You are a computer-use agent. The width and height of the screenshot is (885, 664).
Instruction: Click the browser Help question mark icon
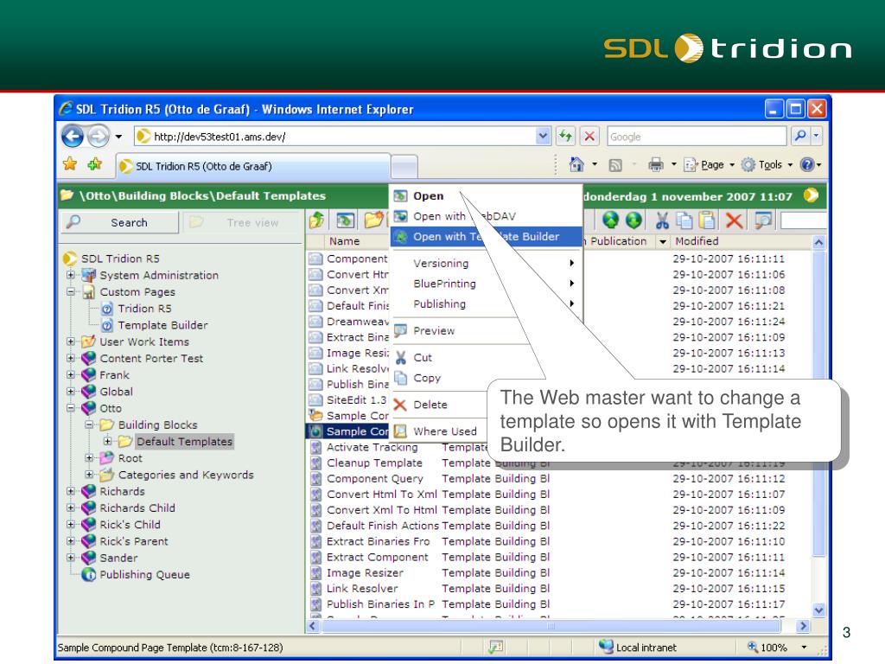click(x=807, y=164)
